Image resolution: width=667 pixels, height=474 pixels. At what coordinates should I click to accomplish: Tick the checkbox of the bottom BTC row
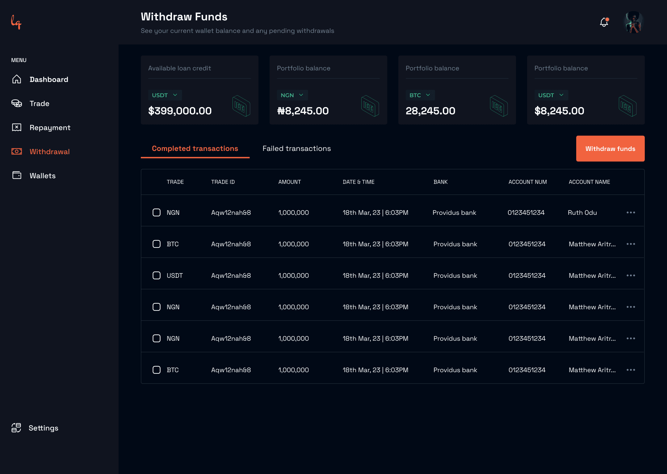tap(157, 370)
